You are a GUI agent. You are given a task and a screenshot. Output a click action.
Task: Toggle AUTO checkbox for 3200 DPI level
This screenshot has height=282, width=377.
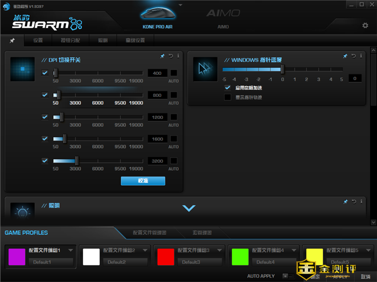[174, 160]
